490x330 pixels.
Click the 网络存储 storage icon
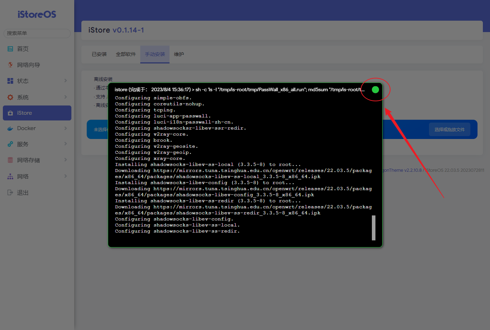[10, 160]
